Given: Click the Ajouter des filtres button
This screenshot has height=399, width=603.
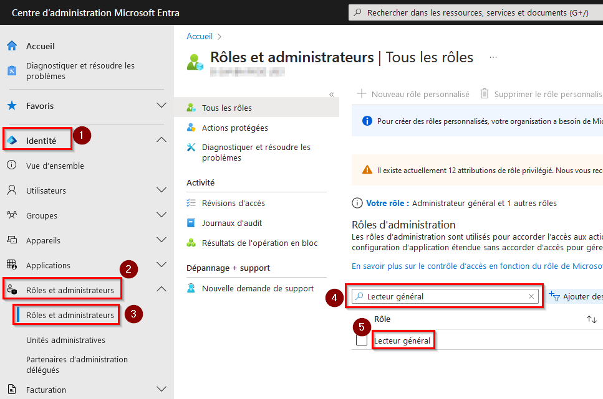Looking at the screenshot, I should click(576, 296).
